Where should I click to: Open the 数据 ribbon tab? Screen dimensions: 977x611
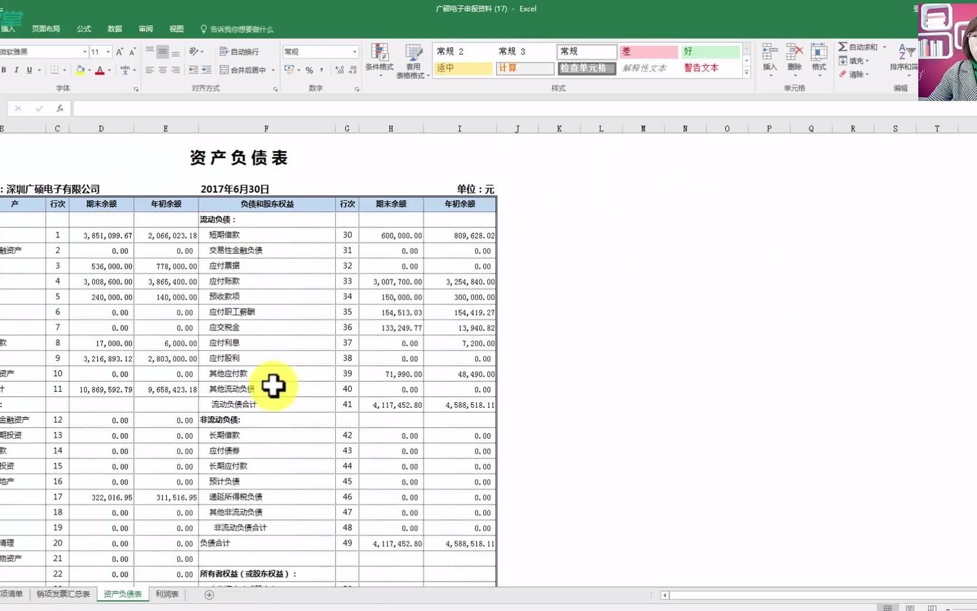click(114, 29)
